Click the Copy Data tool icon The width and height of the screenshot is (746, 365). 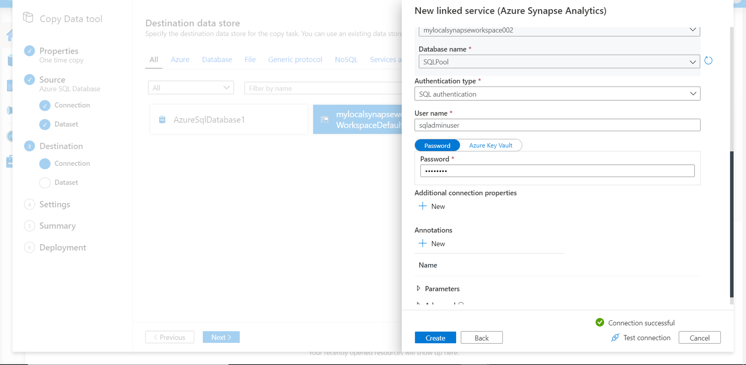[28, 18]
